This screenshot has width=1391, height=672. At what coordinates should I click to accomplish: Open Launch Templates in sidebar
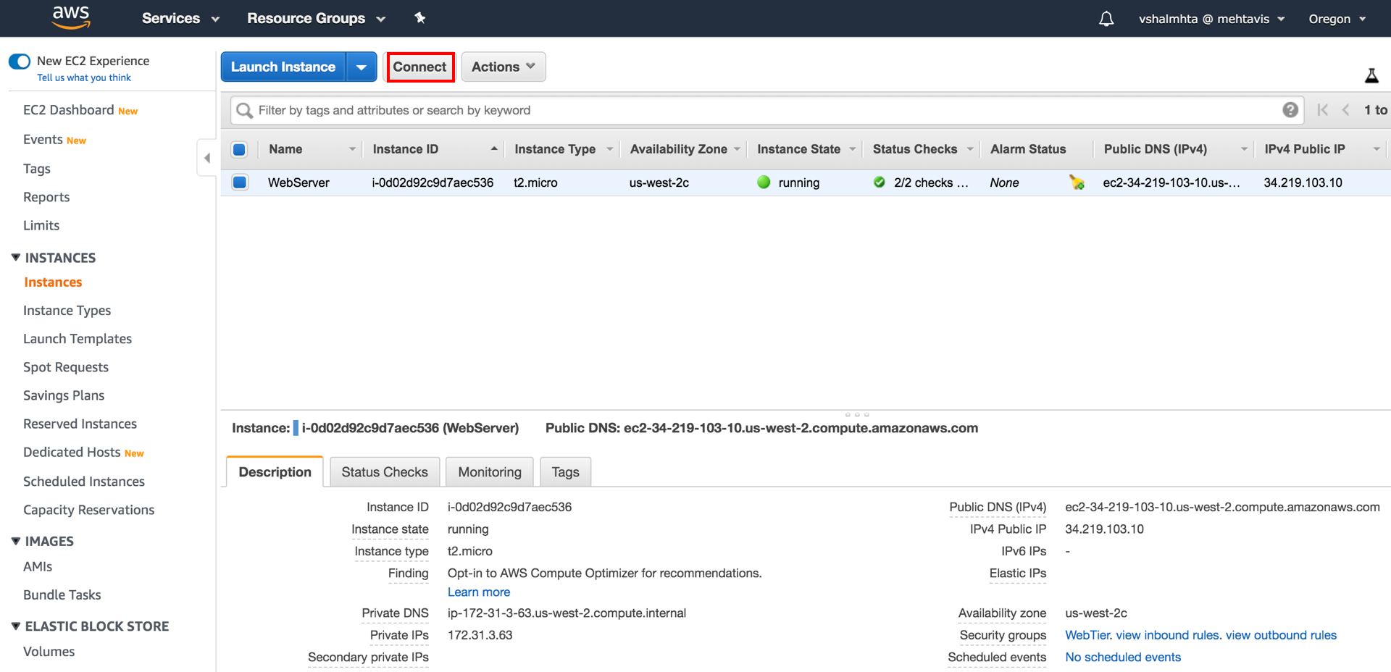pyautogui.click(x=78, y=339)
